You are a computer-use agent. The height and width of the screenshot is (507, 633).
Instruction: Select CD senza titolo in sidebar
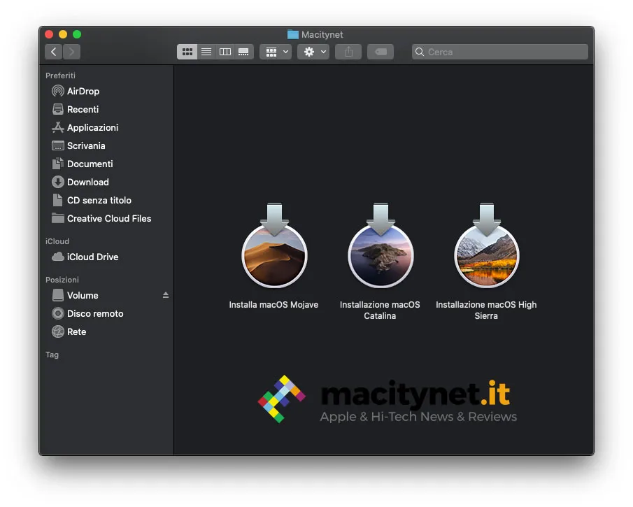(x=92, y=200)
